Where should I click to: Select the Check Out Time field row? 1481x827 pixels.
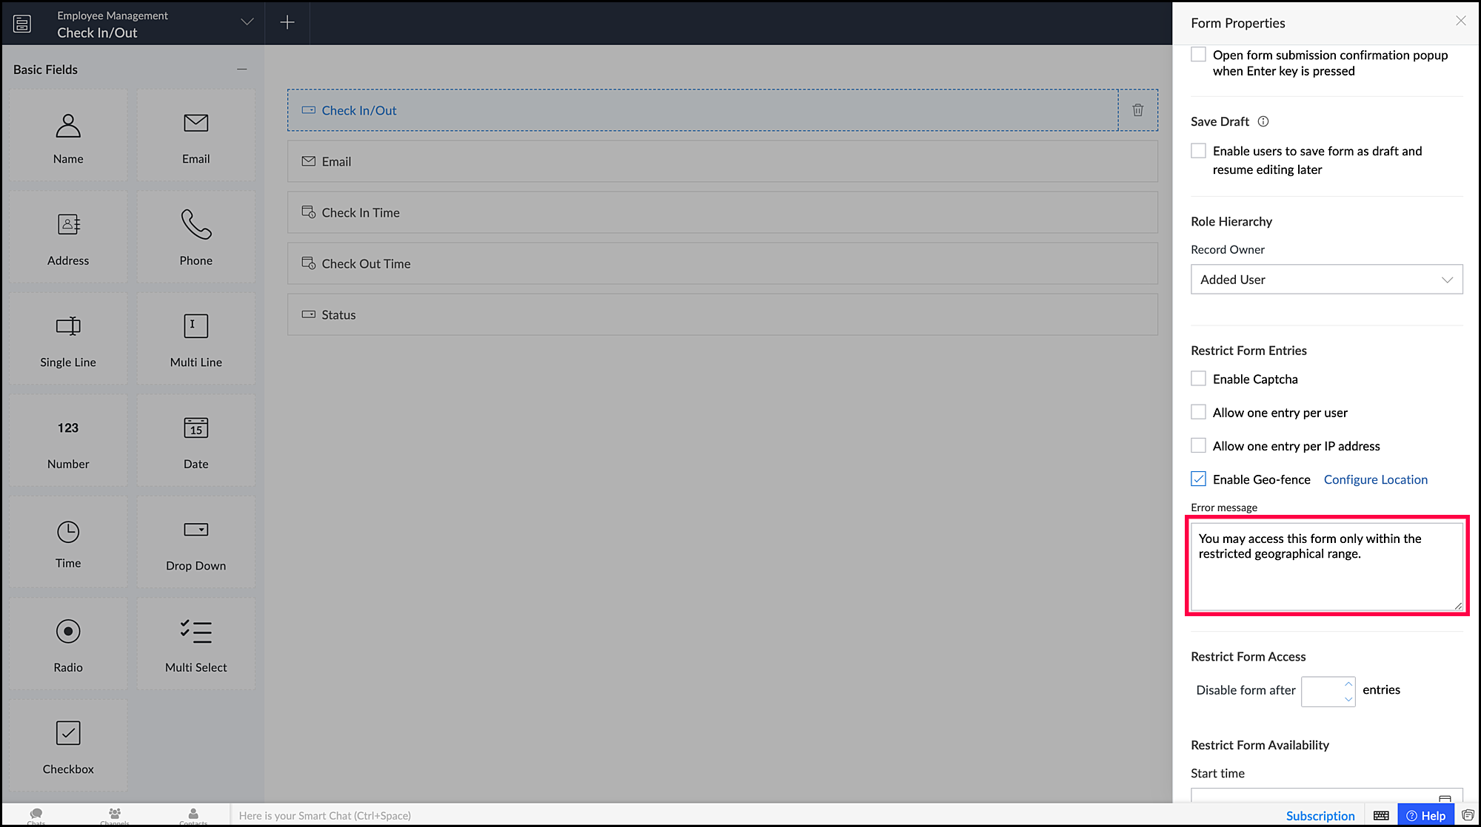[x=722, y=263]
